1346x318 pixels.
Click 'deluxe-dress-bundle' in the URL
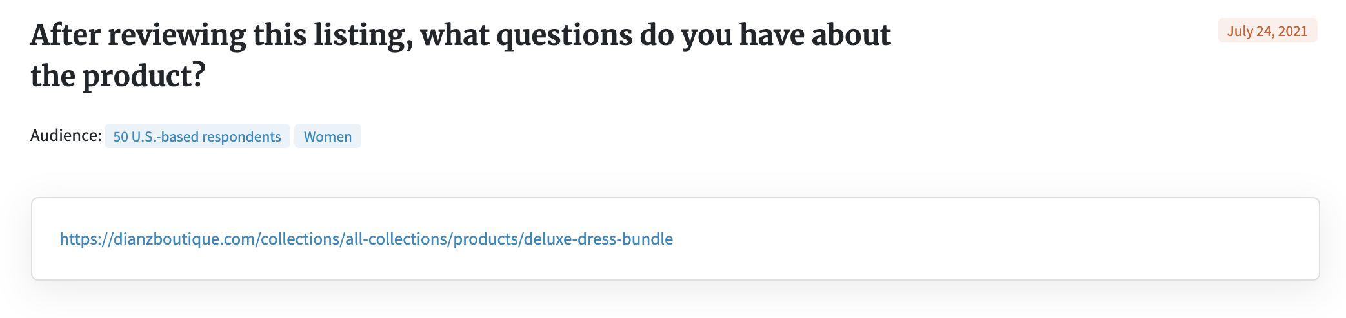pos(598,239)
